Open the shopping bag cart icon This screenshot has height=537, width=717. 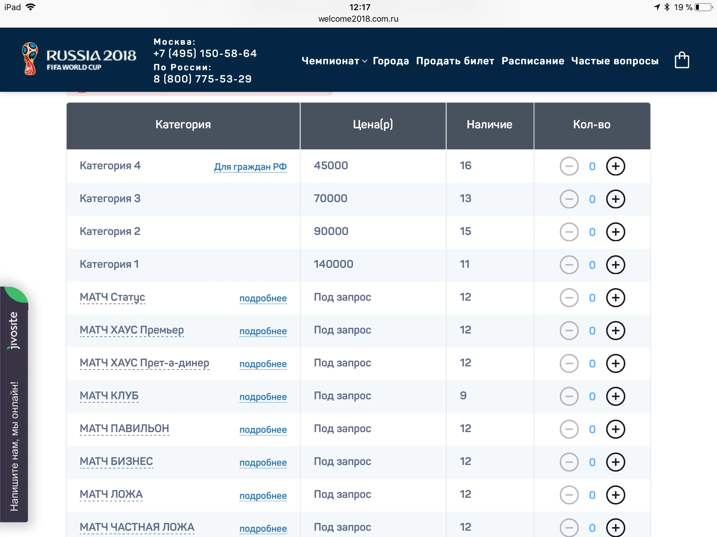[x=681, y=60]
